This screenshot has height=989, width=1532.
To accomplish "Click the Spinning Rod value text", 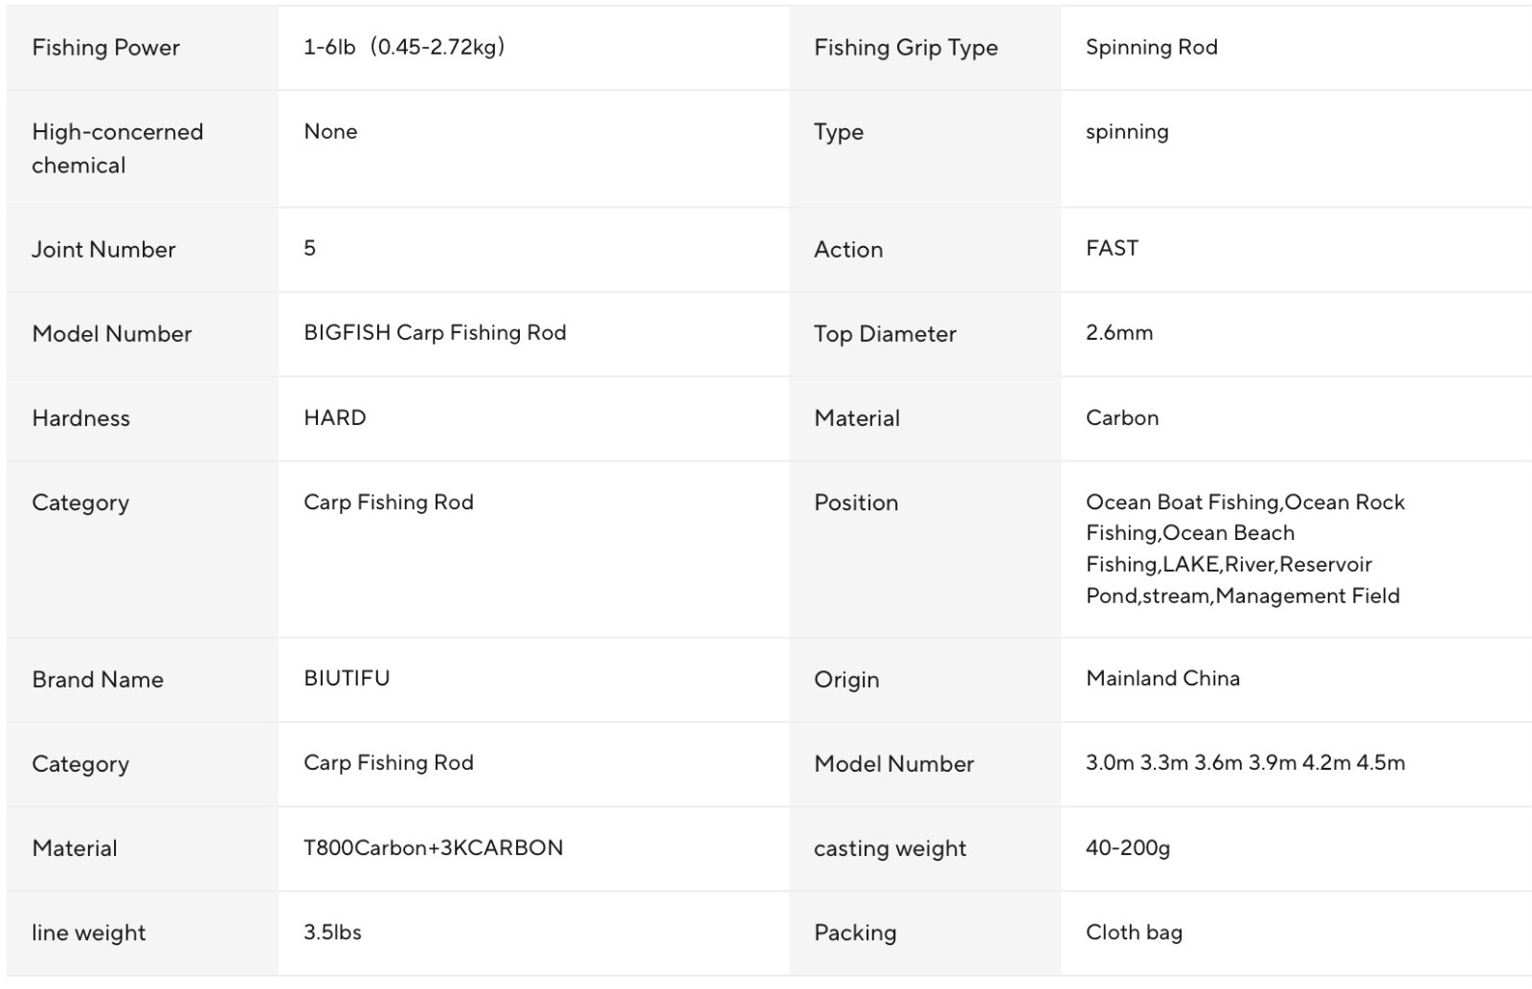I will click(x=1151, y=47).
